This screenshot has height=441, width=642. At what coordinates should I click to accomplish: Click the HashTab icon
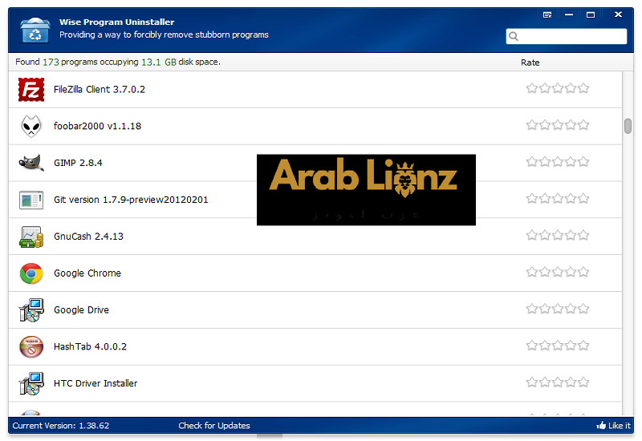click(x=31, y=347)
